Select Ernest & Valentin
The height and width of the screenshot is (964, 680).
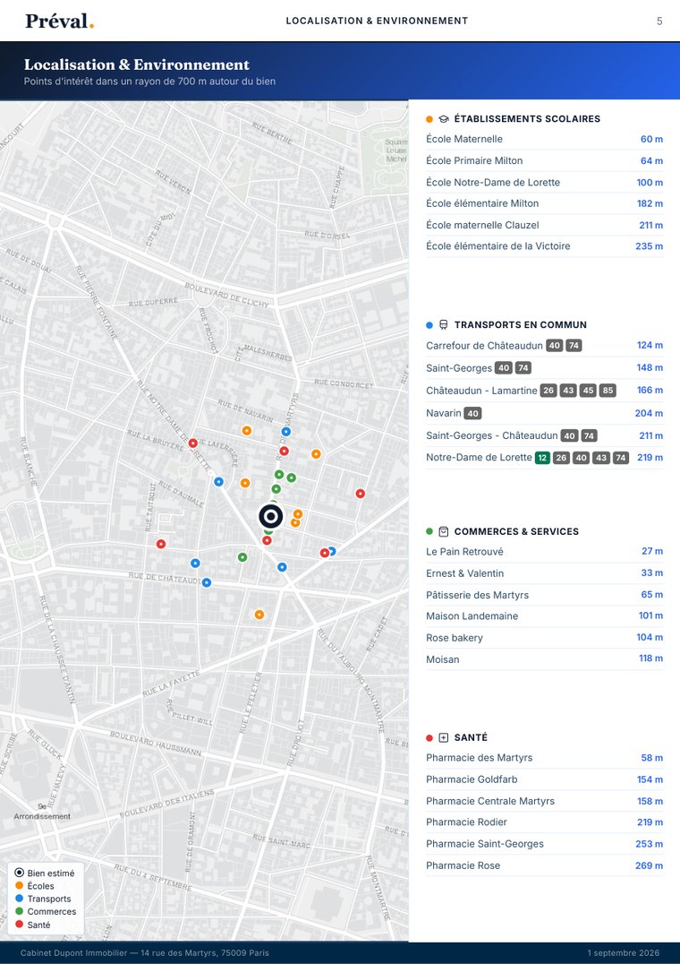pos(544,573)
